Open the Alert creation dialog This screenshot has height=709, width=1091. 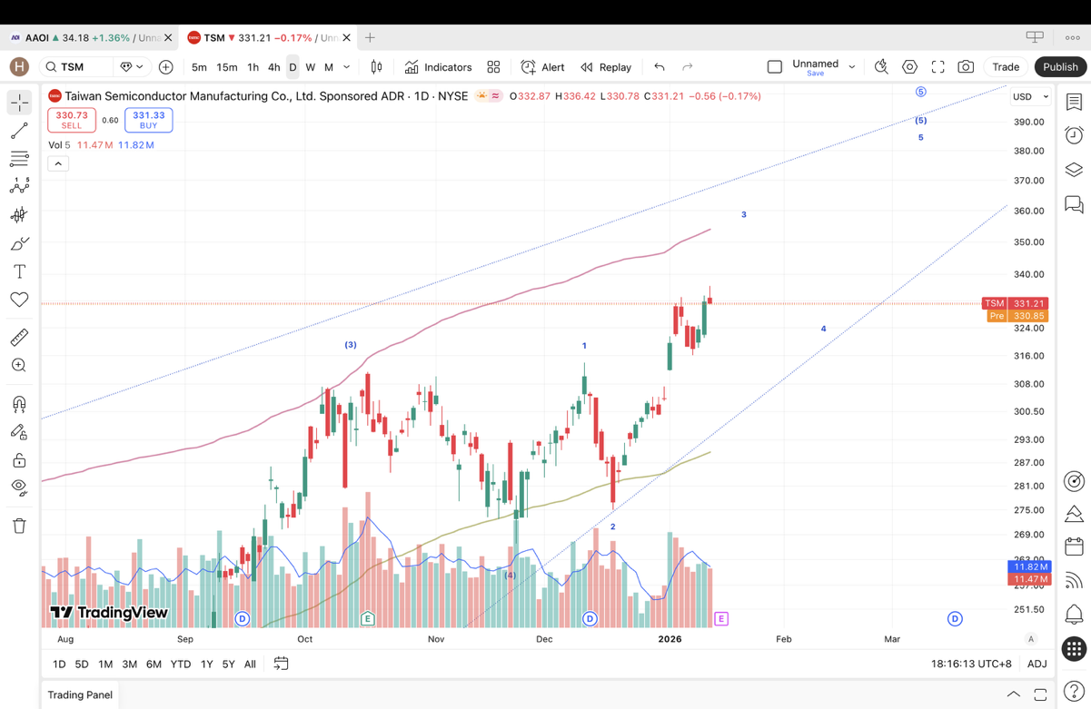[542, 67]
